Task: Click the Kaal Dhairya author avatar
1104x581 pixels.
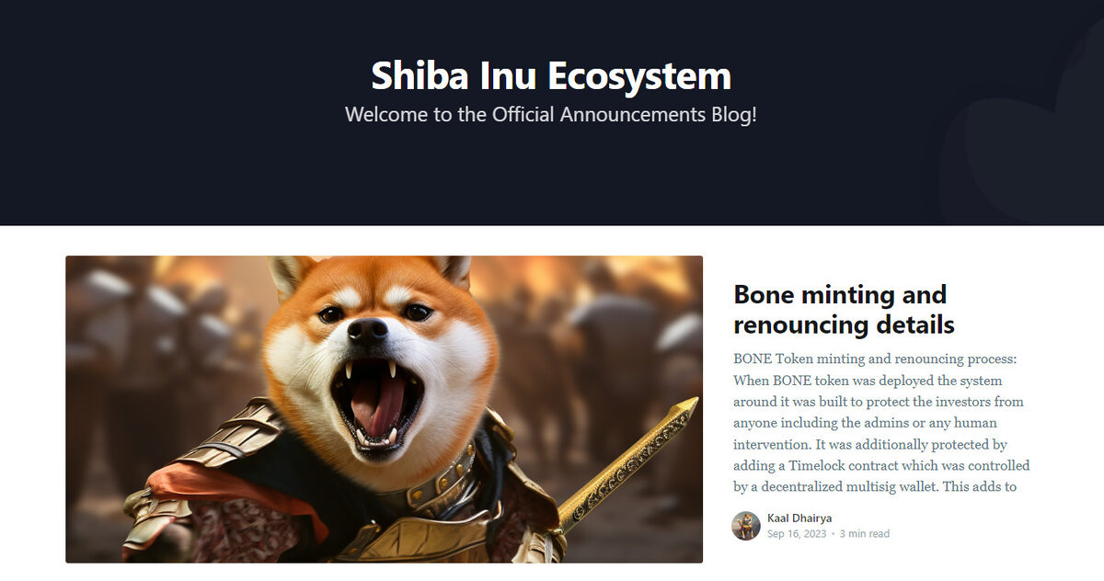Action: [x=746, y=526]
